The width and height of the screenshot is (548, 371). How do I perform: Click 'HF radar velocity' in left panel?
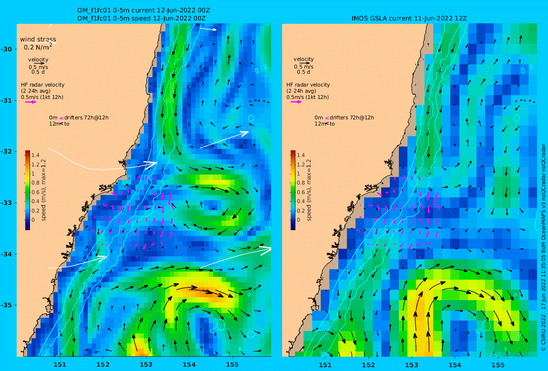tap(42, 85)
